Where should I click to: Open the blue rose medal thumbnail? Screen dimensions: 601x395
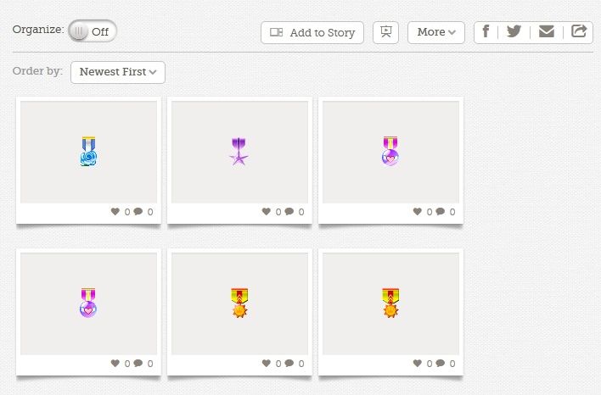coord(88,152)
